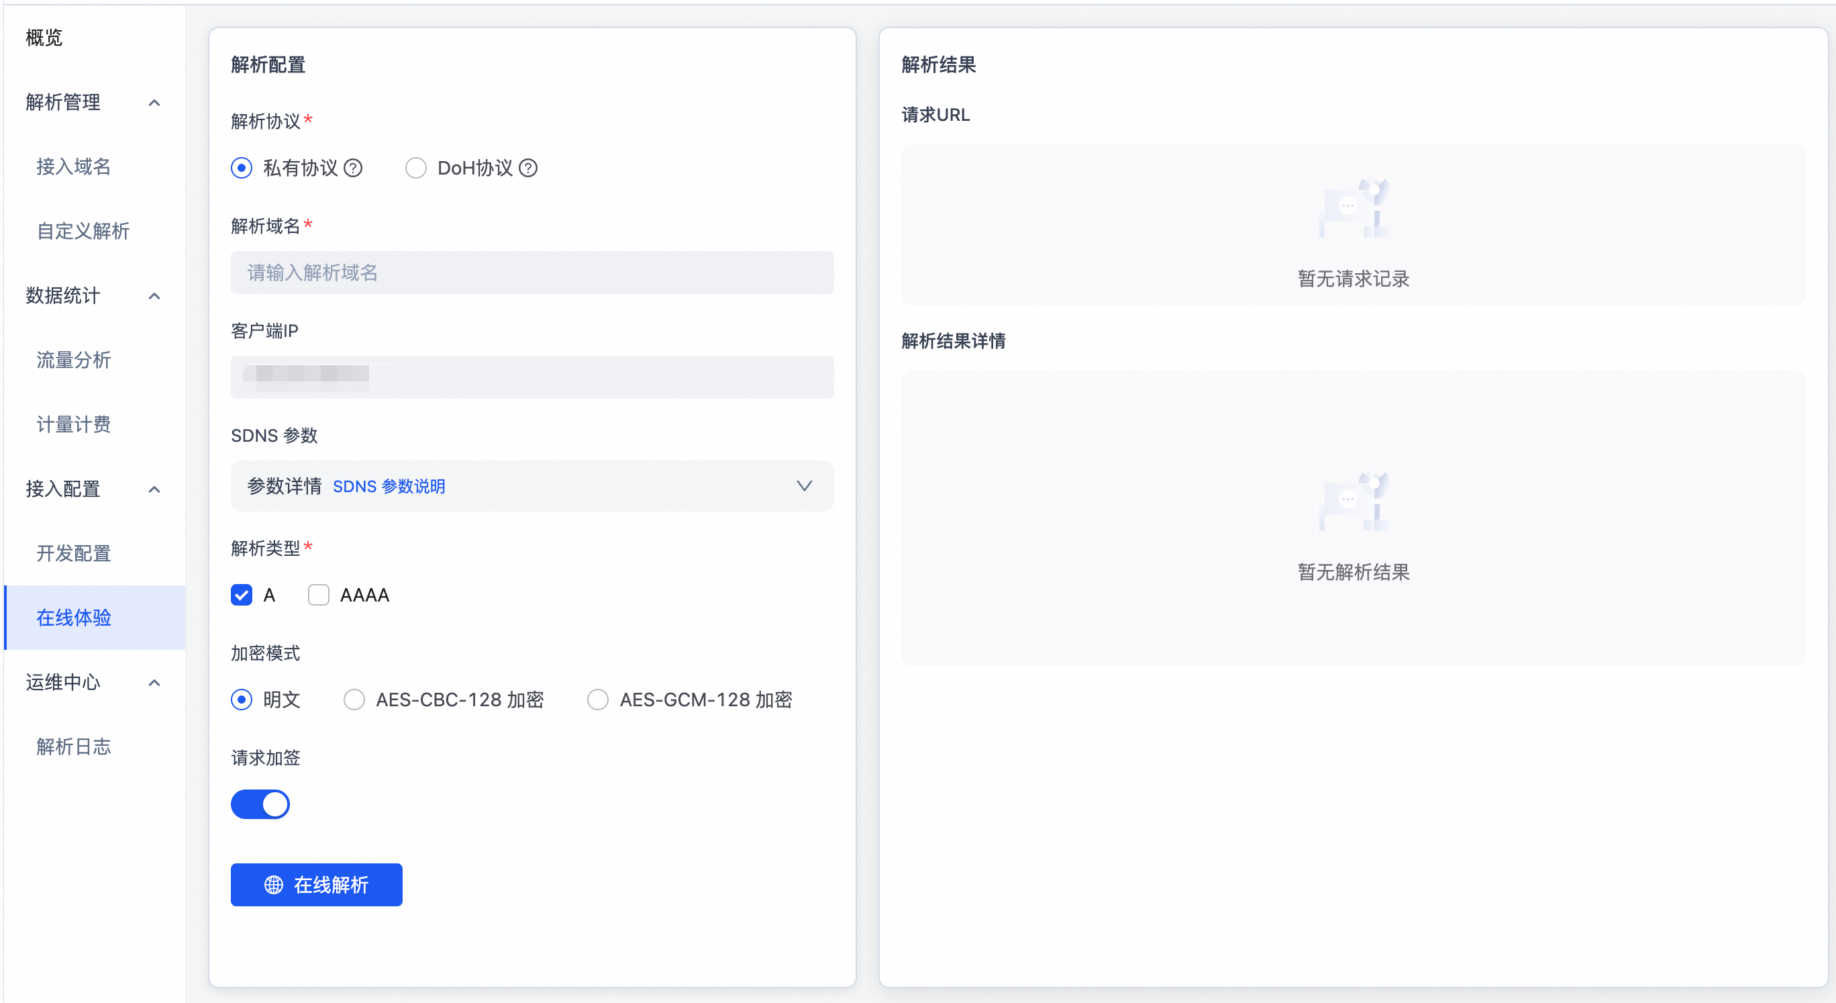1836x1003 pixels.
Task: Click the 在线解析 button
Action: [317, 885]
